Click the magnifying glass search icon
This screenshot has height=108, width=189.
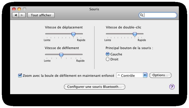pos(142,15)
